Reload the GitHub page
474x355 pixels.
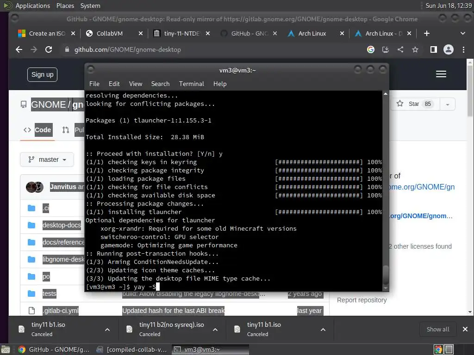[48, 49]
